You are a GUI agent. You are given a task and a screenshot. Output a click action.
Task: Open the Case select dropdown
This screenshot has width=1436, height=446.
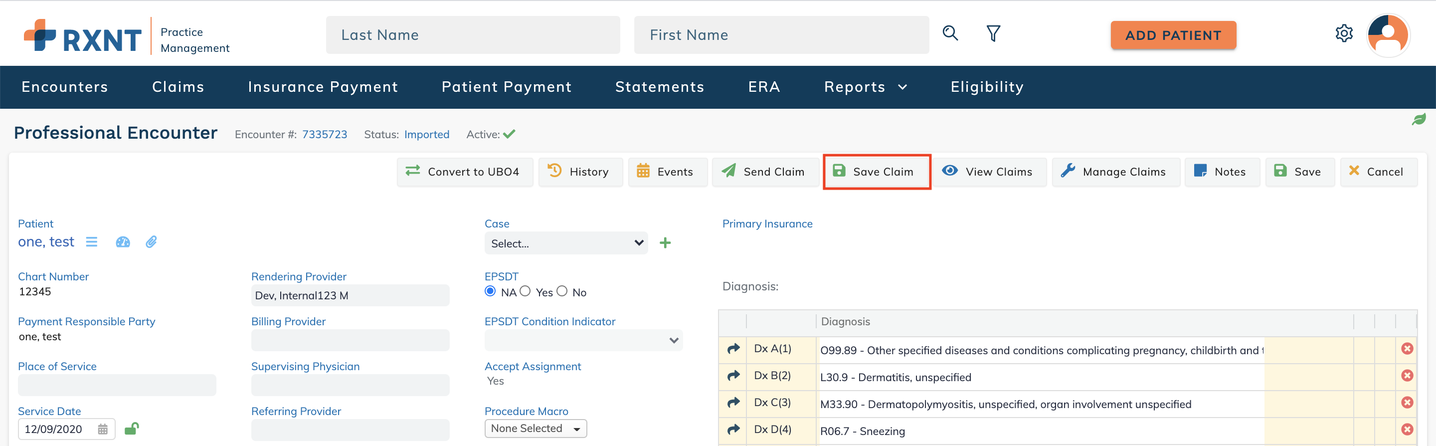[x=566, y=243]
